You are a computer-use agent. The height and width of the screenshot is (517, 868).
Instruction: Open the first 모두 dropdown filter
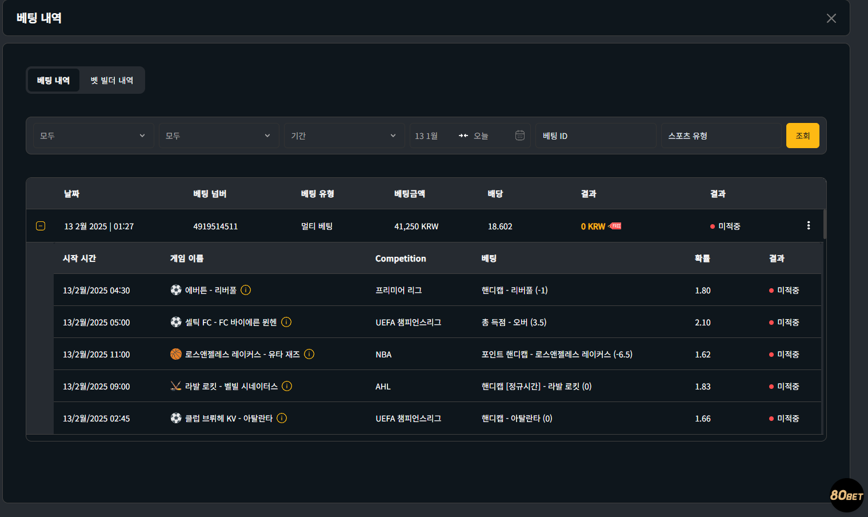(93, 136)
